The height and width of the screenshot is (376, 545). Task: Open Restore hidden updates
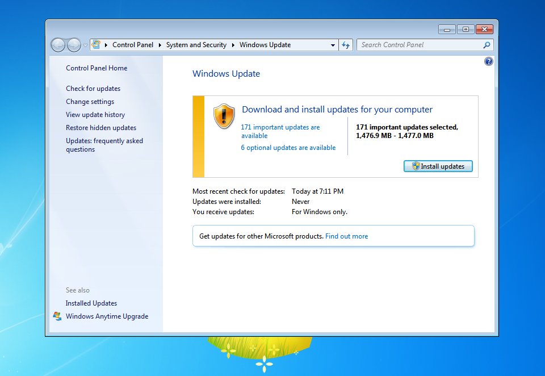(101, 128)
